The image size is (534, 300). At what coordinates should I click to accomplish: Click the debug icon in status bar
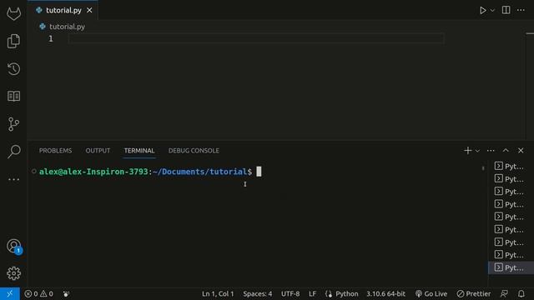(x=66, y=293)
